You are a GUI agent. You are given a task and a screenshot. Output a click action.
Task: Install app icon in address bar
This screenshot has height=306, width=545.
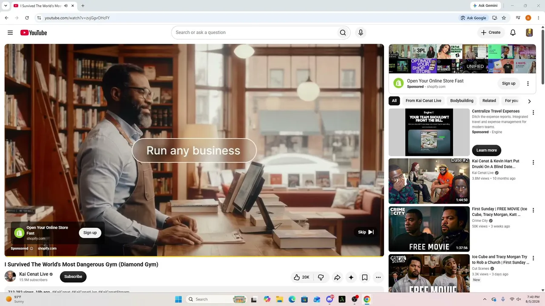tap(494, 18)
